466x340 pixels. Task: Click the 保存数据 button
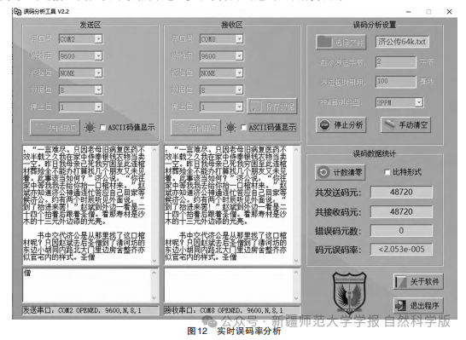(272, 106)
